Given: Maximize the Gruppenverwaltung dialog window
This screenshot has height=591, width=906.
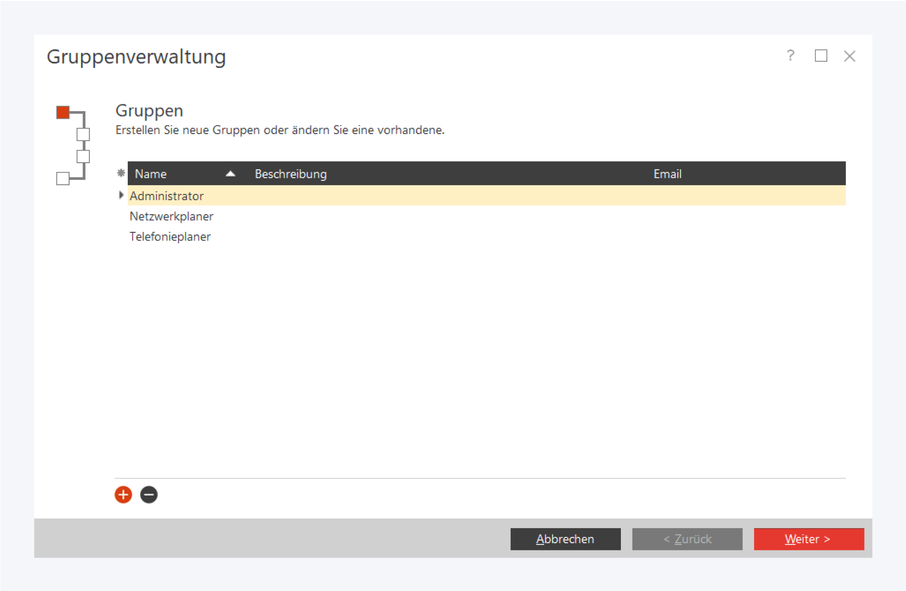Looking at the screenshot, I should pyautogui.click(x=821, y=56).
